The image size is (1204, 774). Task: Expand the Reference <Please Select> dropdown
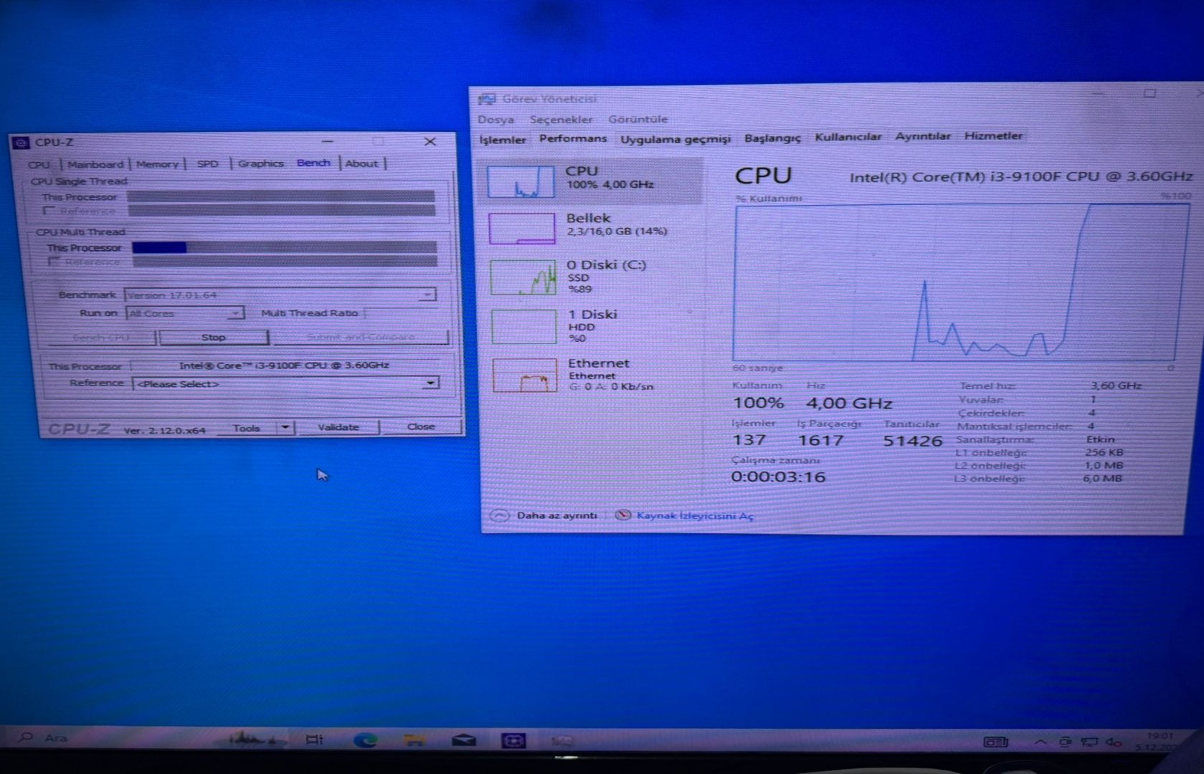430,383
